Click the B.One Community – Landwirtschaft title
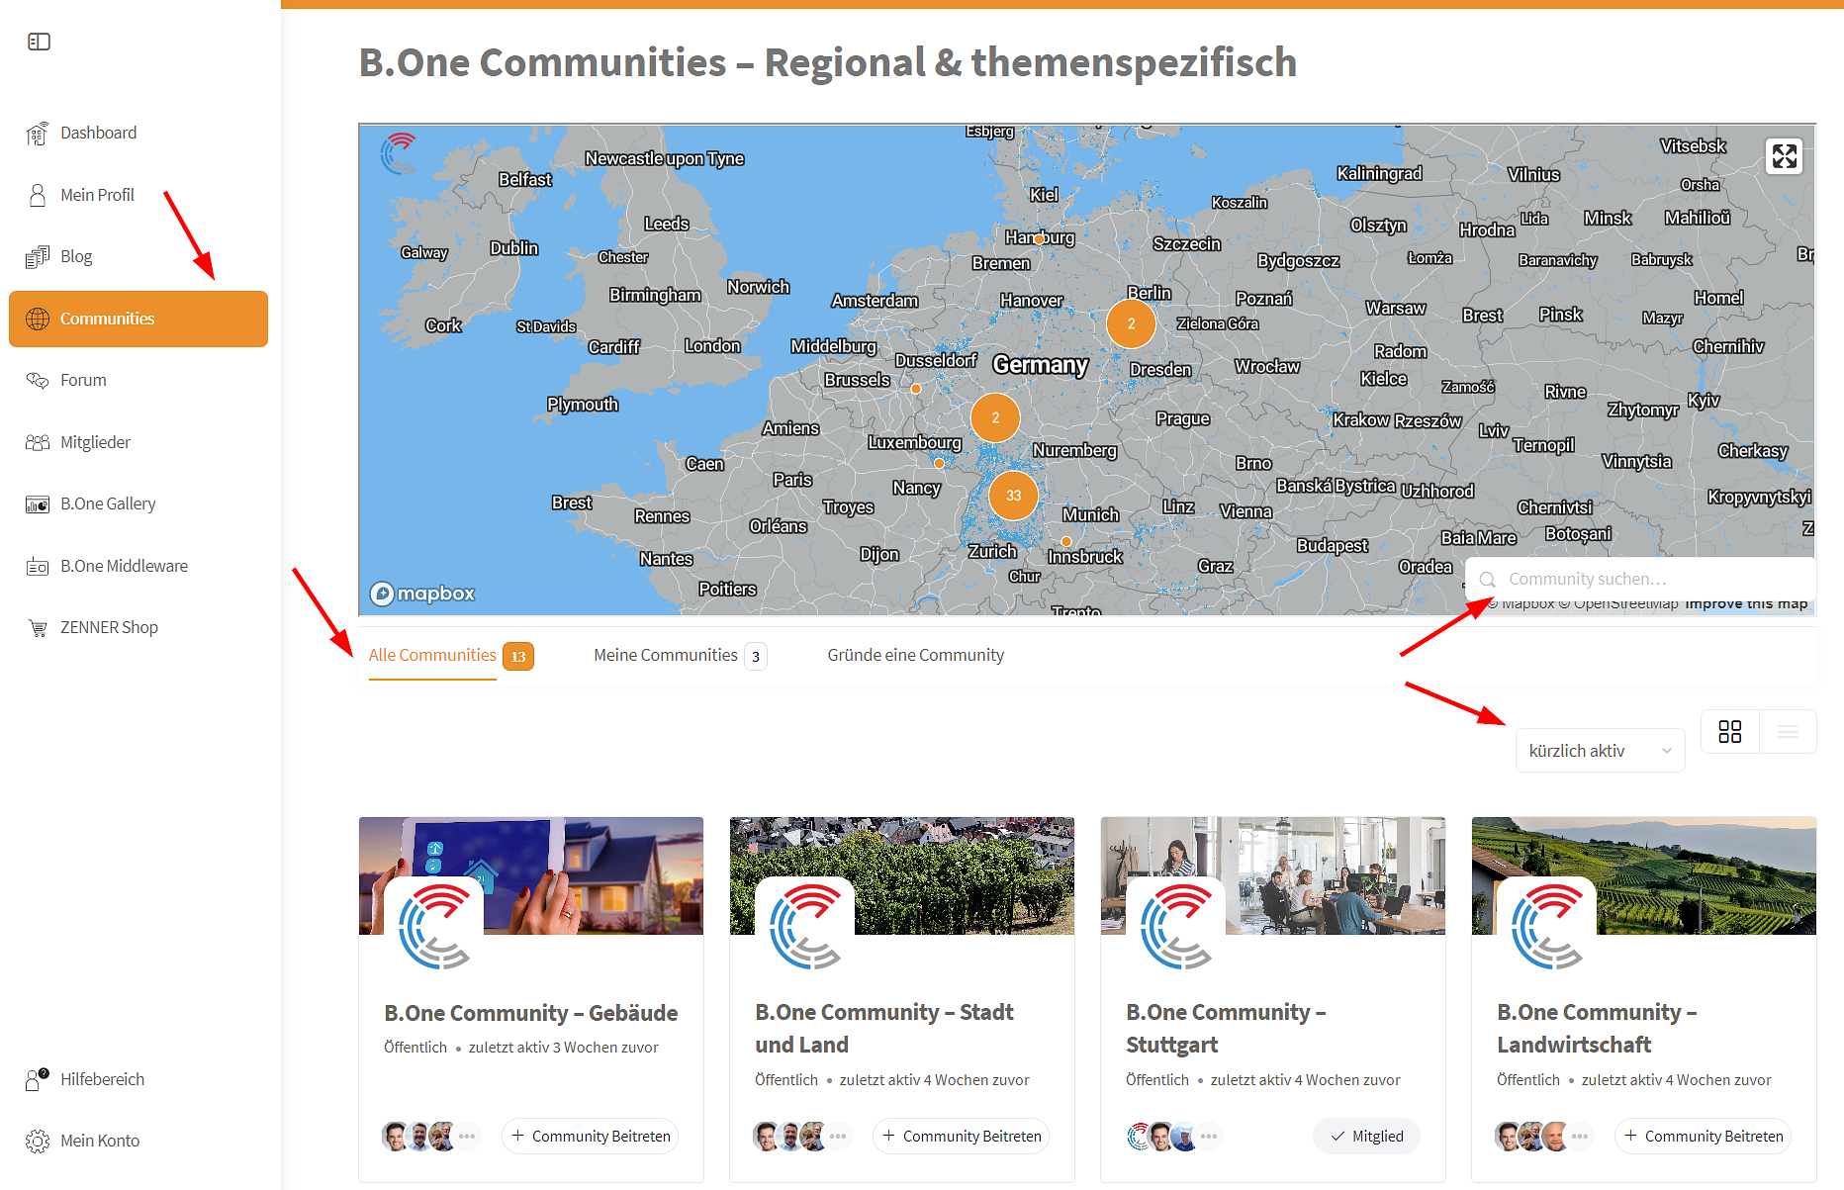This screenshot has width=1844, height=1190. pyautogui.click(x=1597, y=1029)
